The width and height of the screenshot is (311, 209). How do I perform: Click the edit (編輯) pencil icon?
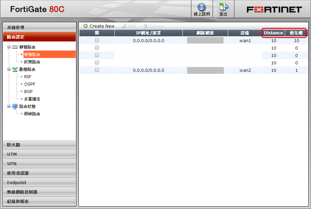[x=124, y=26]
